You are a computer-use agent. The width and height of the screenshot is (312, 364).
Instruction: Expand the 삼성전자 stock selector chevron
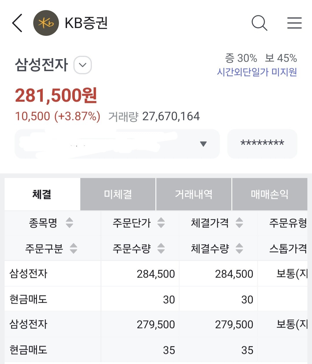83,65
